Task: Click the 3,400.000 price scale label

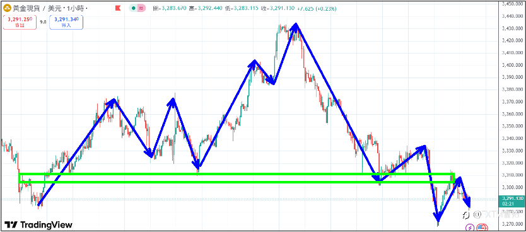Action: pos(512,65)
